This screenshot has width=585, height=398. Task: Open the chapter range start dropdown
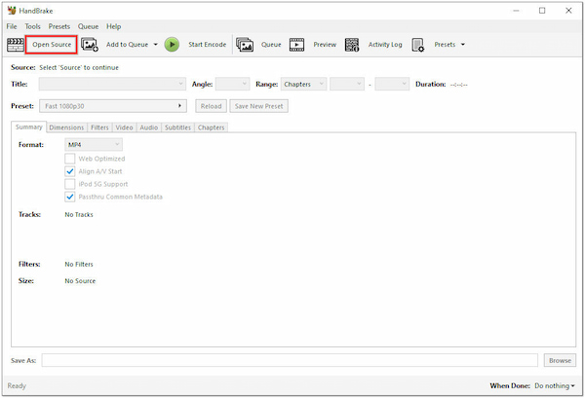tap(347, 84)
